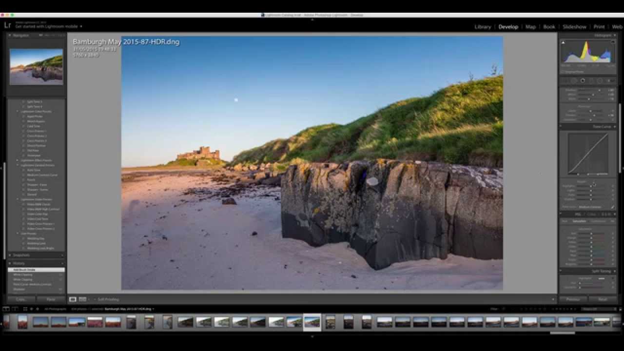624x351 pixels.
Task: Click the Split Toning highlights color swatch
Action: pos(602,278)
